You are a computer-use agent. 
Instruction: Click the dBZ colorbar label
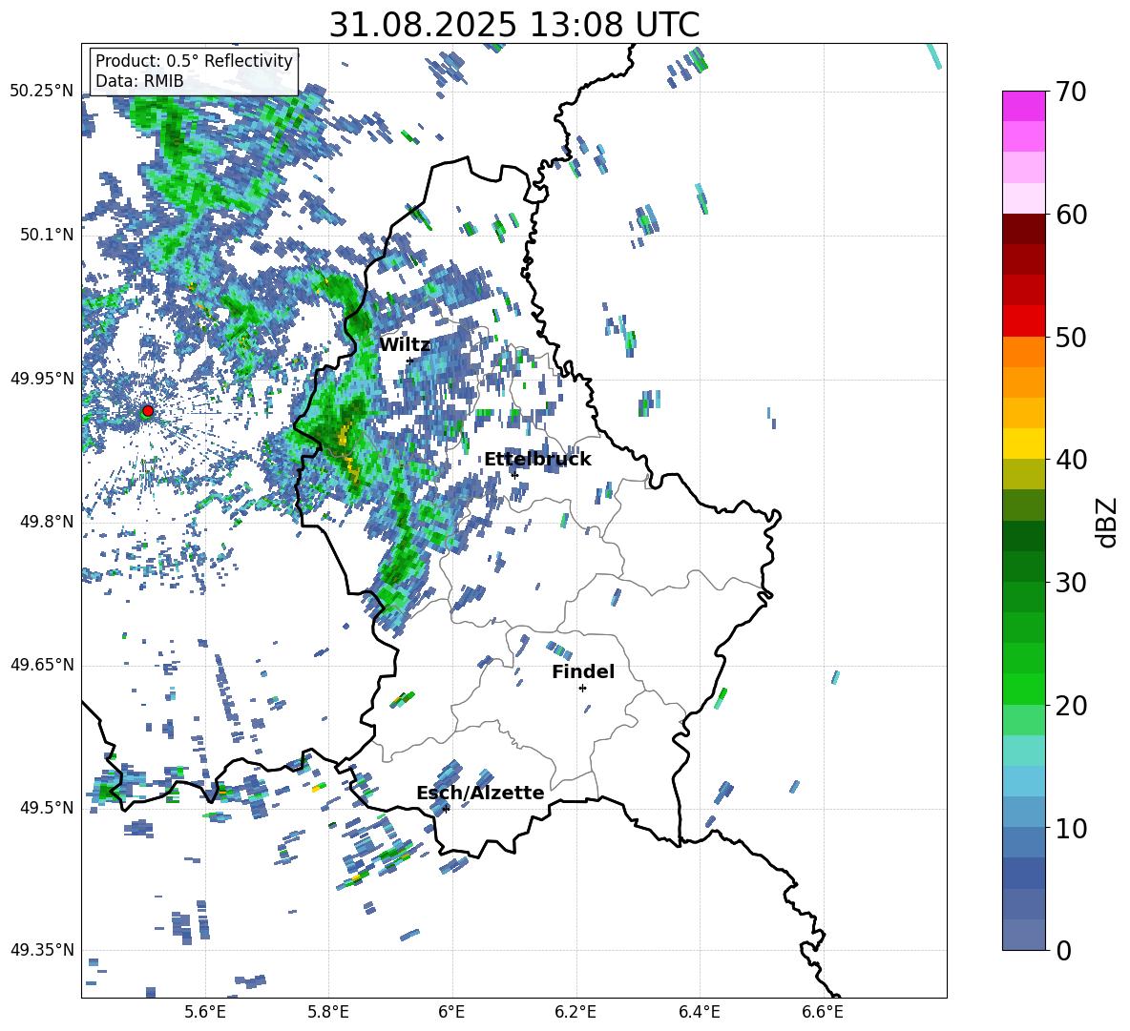click(x=1108, y=522)
